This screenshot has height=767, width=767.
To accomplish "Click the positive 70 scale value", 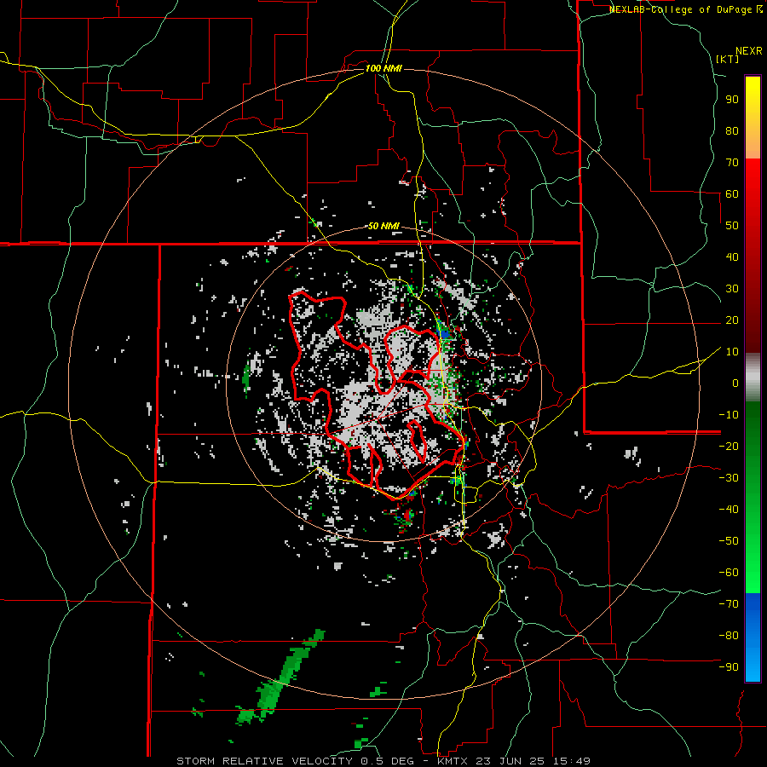I will pyautogui.click(x=732, y=163).
